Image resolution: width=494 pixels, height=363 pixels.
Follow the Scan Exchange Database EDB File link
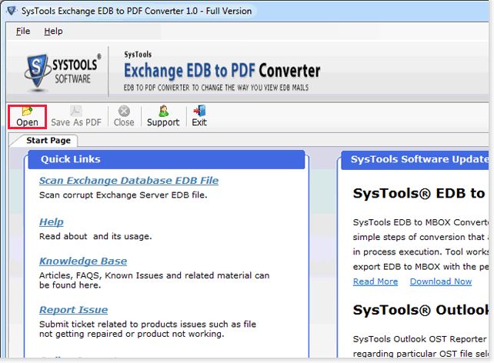129,181
